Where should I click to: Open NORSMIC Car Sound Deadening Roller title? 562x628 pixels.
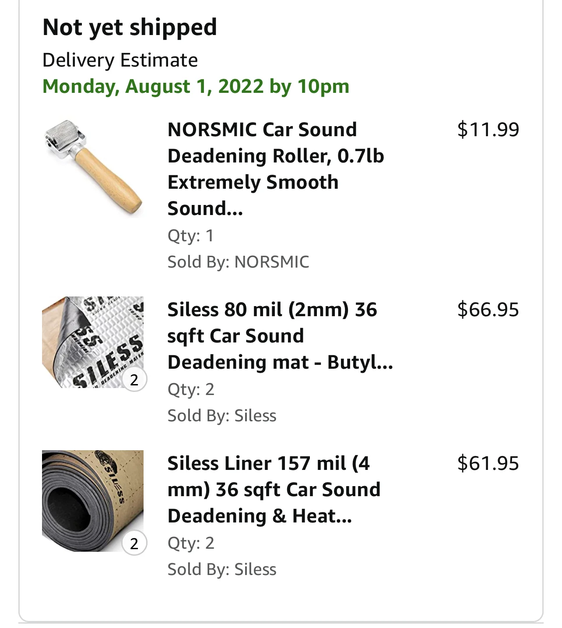tap(275, 169)
